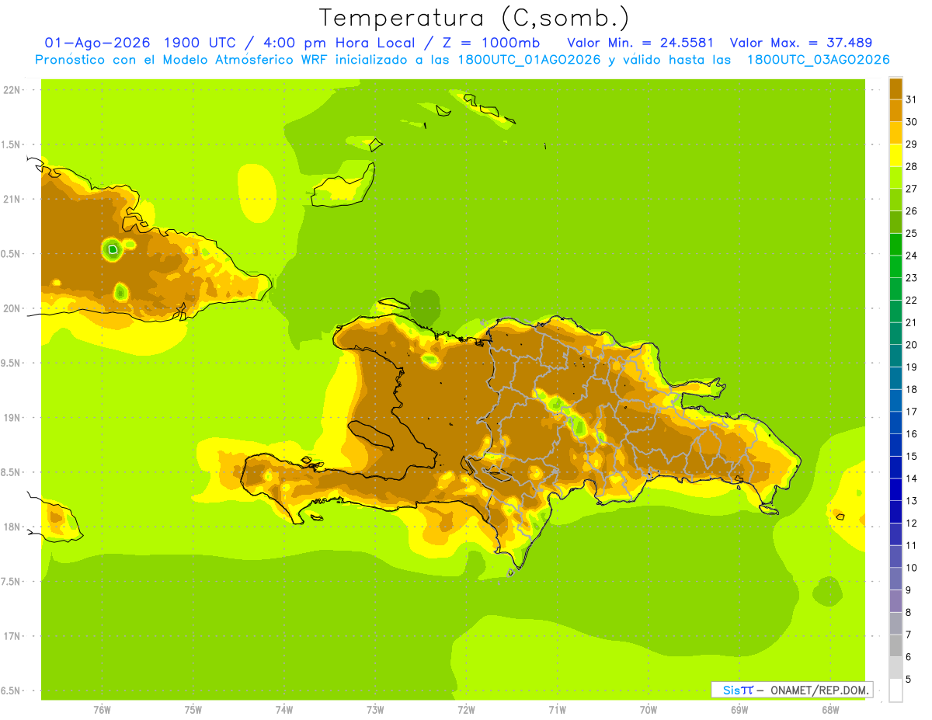Click the '72W' longitude axis label
Screen dimensions: 932x720
click(x=466, y=710)
